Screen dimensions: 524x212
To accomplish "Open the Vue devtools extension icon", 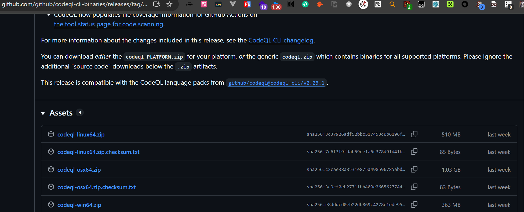I will (233, 4).
